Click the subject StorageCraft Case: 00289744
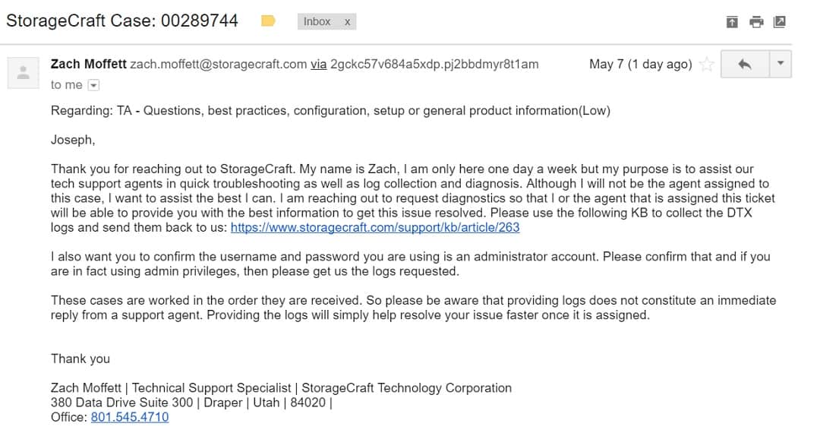820x436 pixels. (121, 21)
